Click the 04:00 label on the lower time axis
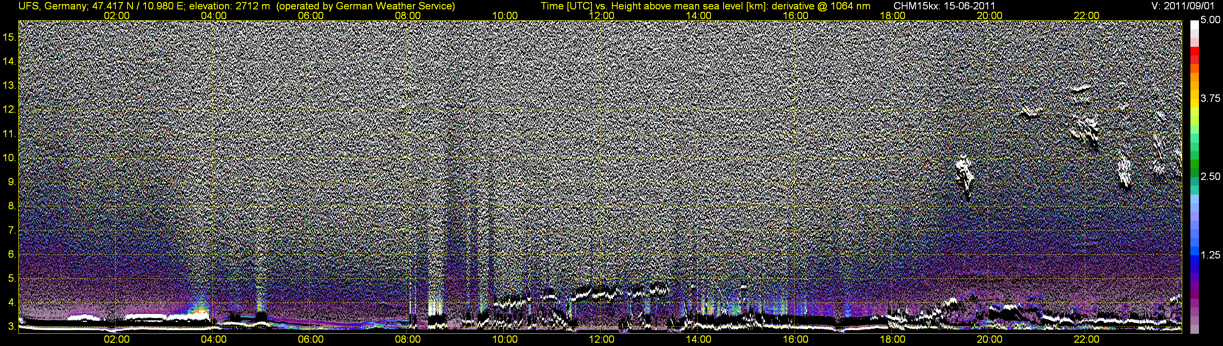This screenshot has height=346, width=1223. [214, 339]
